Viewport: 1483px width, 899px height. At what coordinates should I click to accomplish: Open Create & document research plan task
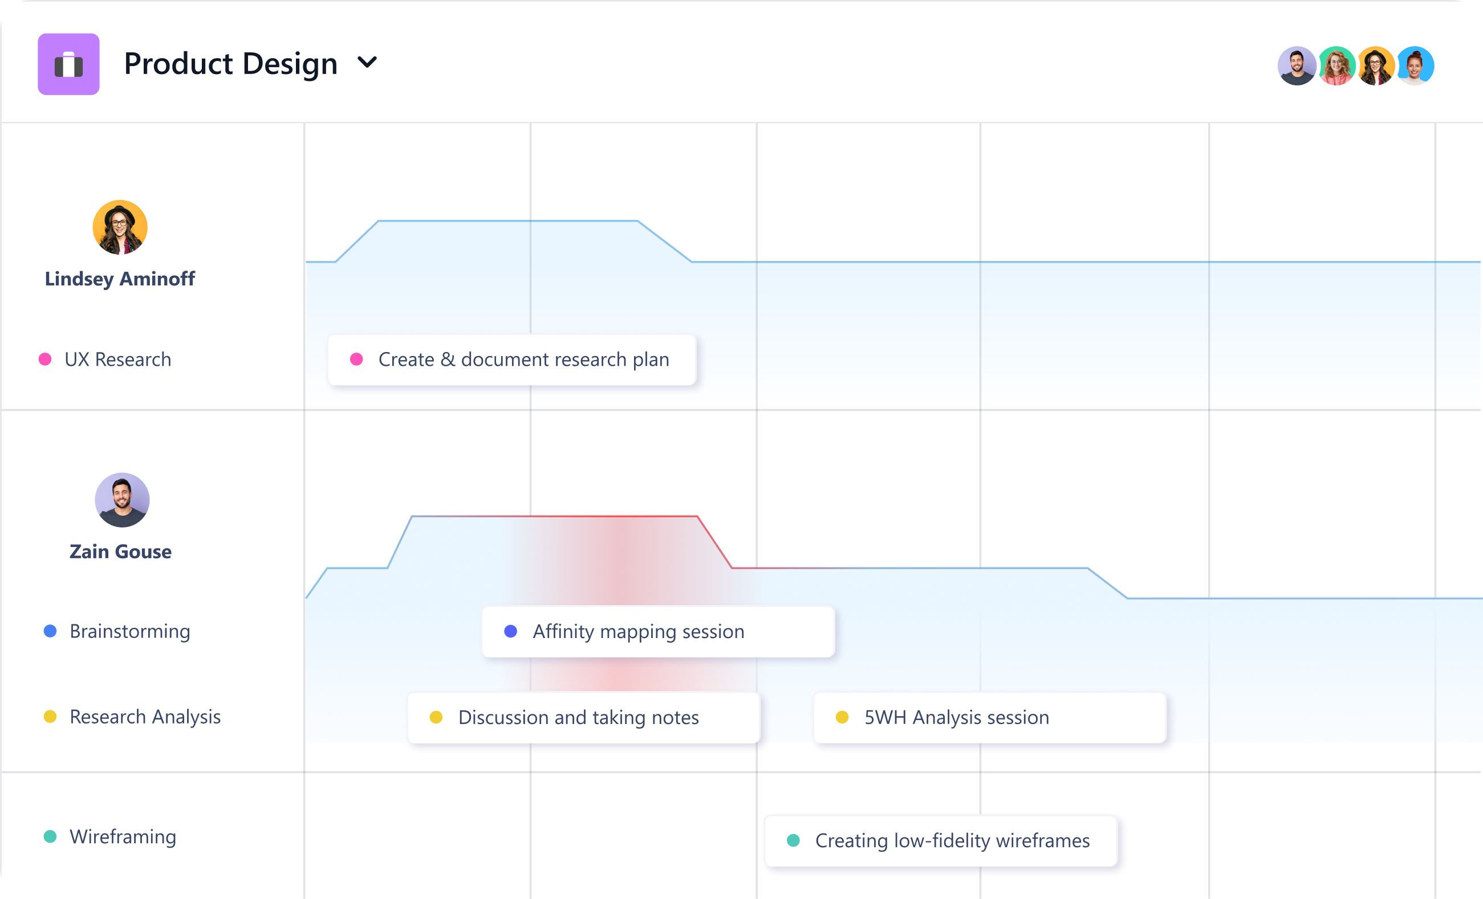click(x=511, y=359)
